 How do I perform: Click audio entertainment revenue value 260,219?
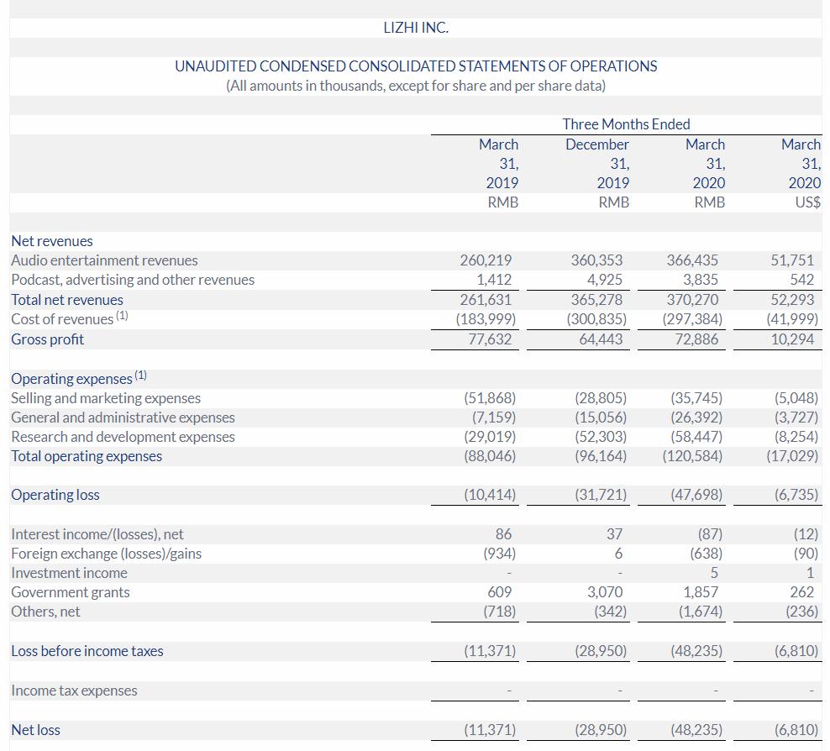[x=486, y=260]
